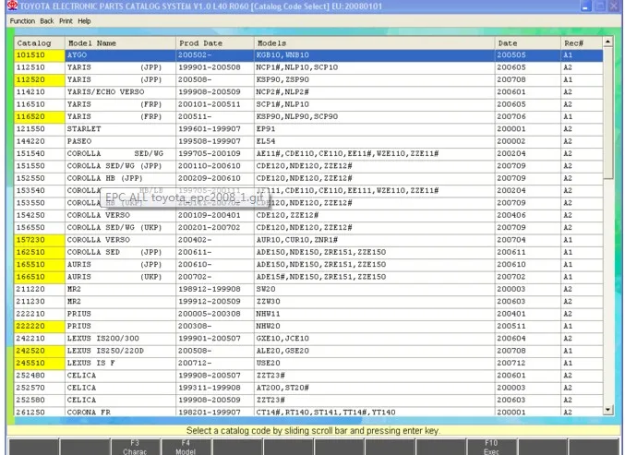The width and height of the screenshot is (625, 455).
Task: Select COROLLA HB (JPP) row
Action: click(308, 178)
